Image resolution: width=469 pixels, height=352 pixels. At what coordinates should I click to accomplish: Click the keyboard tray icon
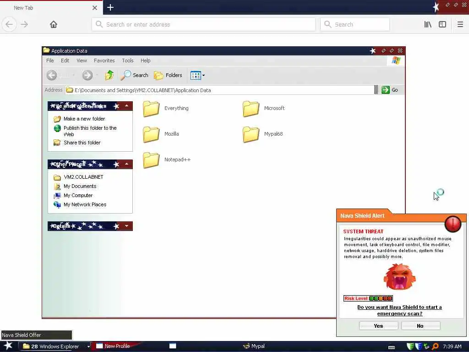click(x=392, y=347)
